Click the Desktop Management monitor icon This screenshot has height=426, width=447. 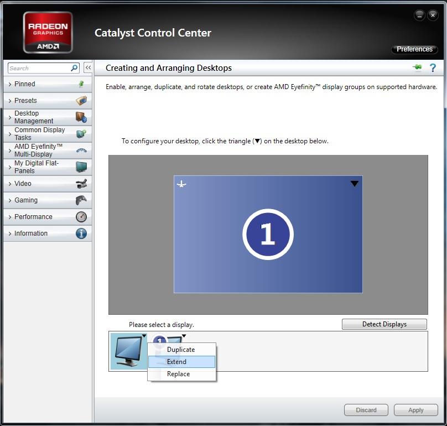pos(81,117)
